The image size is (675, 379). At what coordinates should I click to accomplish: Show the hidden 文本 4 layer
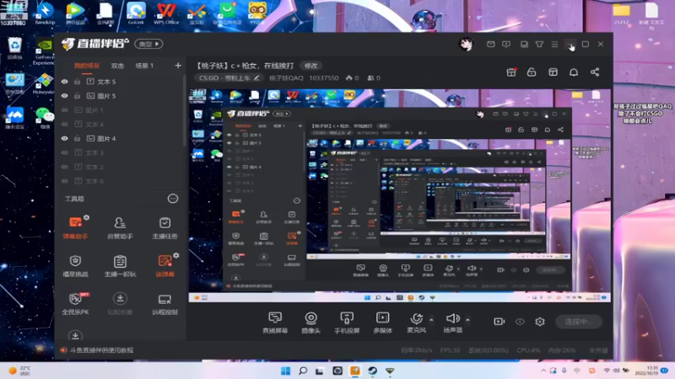(65, 124)
